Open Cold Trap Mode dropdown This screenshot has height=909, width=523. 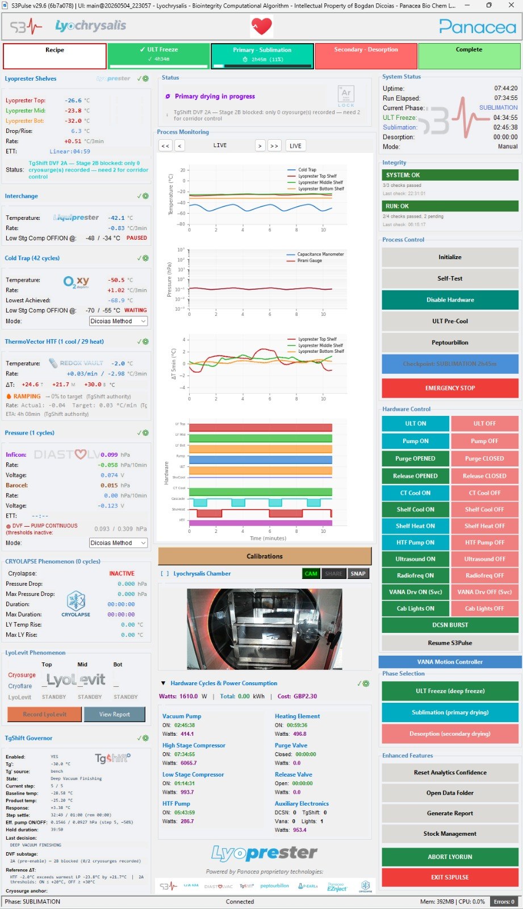[x=118, y=321]
